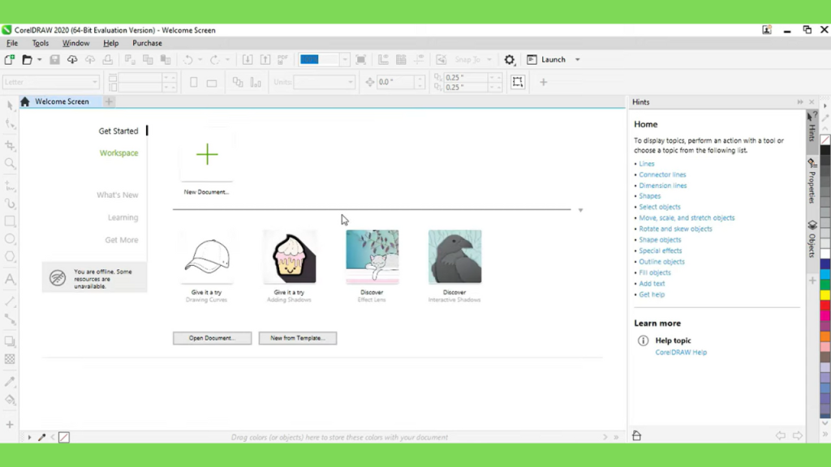Open the raven Interactive Shadows thumbnail
The image size is (831, 467).
[x=454, y=257]
